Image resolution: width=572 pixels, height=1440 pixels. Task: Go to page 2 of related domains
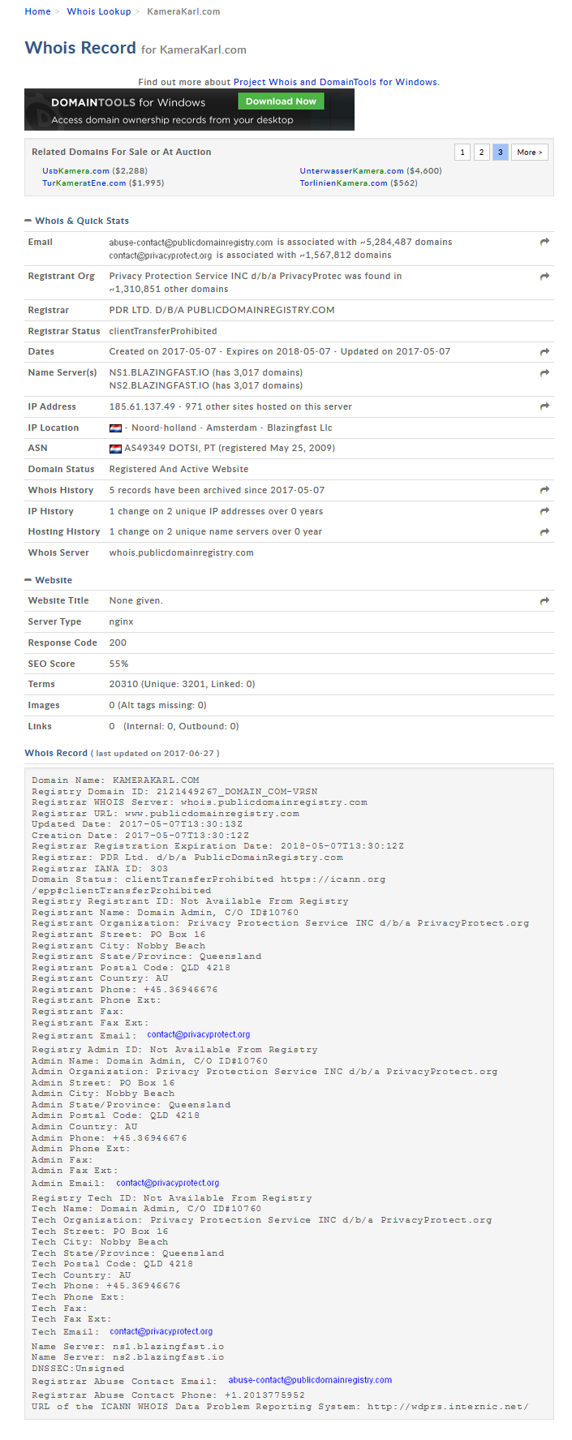click(481, 153)
